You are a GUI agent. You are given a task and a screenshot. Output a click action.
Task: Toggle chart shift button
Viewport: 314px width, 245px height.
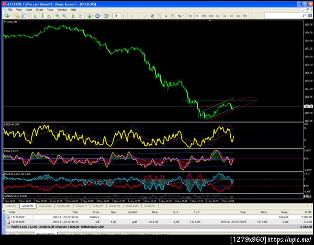(80, 16)
